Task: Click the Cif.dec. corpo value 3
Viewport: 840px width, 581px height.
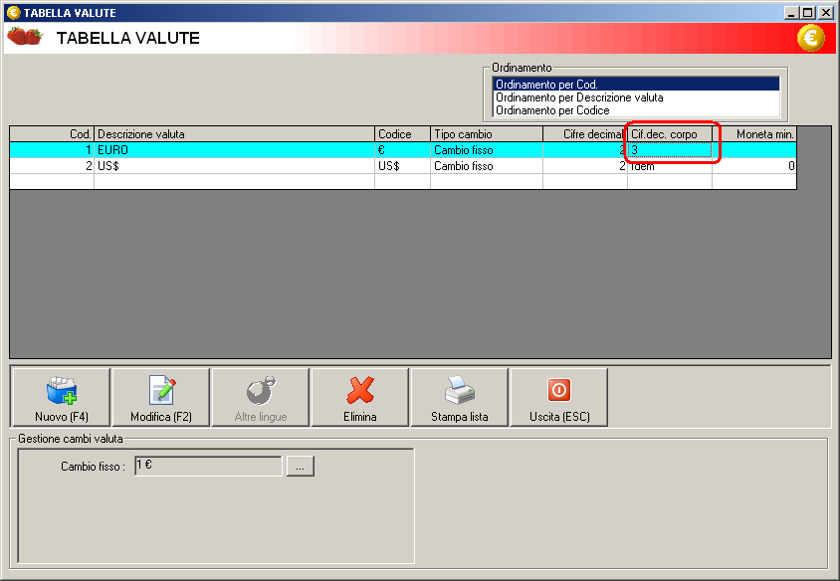Action: point(670,150)
